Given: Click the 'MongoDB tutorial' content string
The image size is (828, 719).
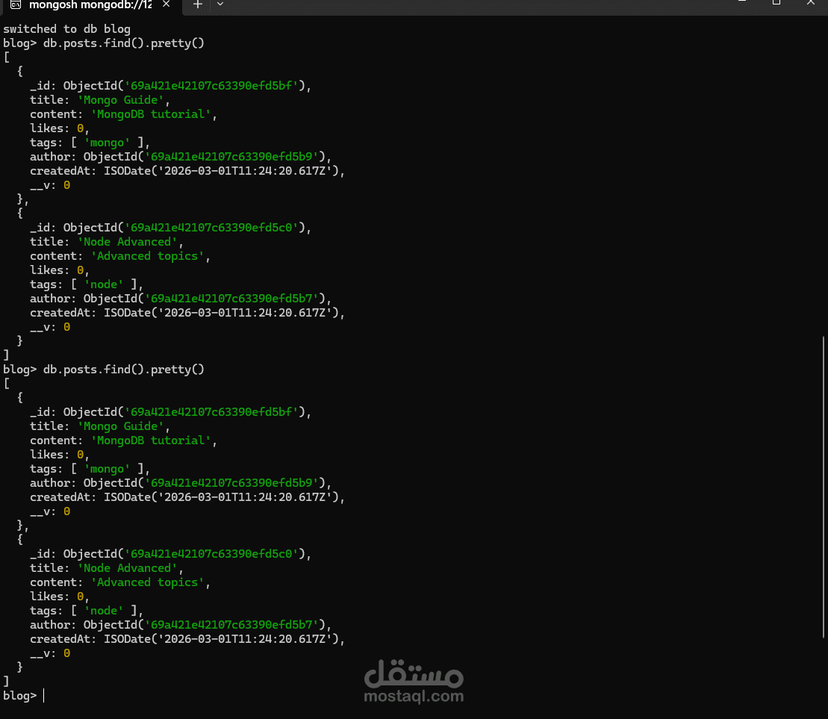Looking at the screenshot, I should (x=151, y=113).
